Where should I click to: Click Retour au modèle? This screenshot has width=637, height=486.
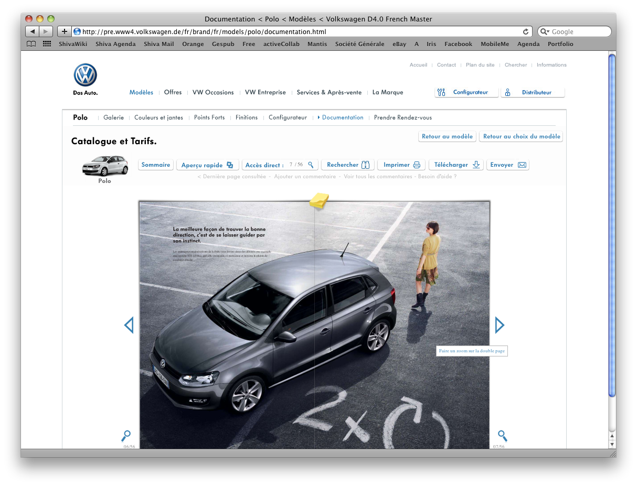(448, 136)
